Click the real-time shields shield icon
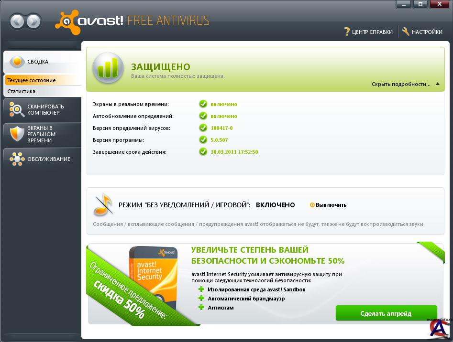453x342 pixels. [17, 134]
